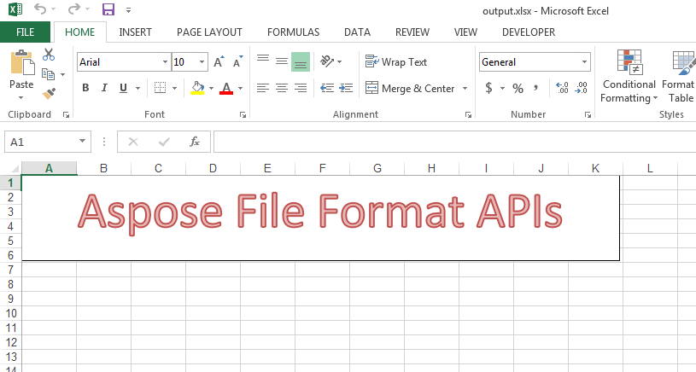Open the green FILE button
696x372 pixels.
pos(25,32)
